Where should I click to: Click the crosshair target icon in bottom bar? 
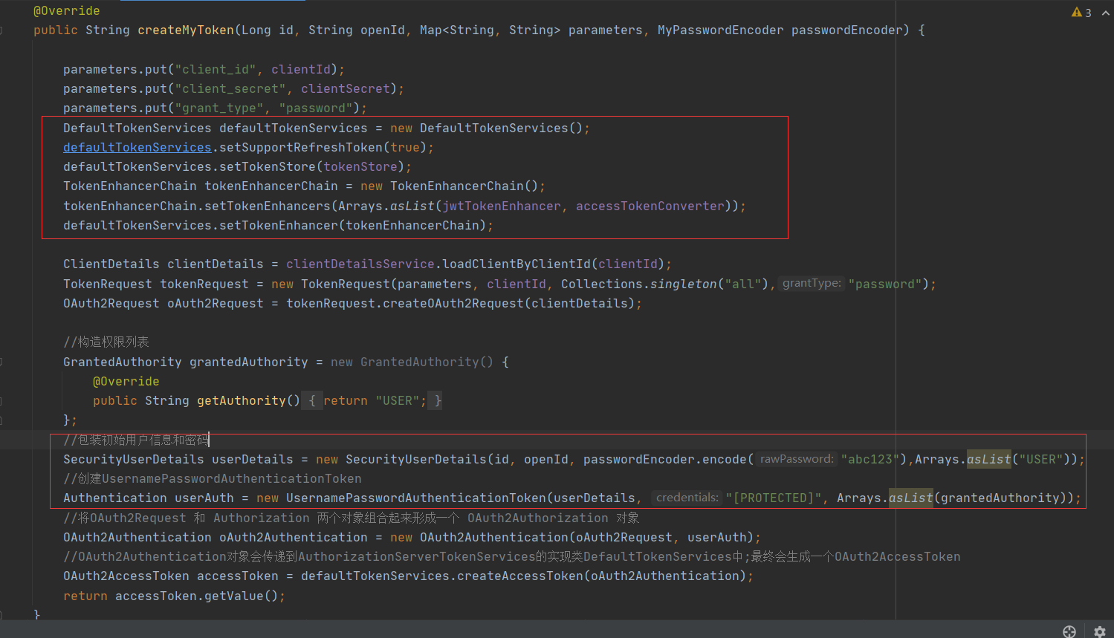tap(1069, 631)
